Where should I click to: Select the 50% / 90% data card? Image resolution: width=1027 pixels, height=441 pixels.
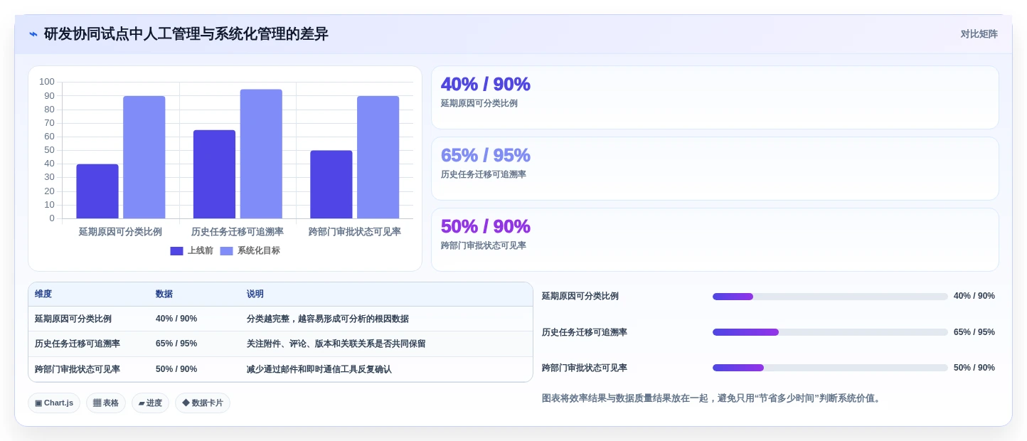point(715,240)
